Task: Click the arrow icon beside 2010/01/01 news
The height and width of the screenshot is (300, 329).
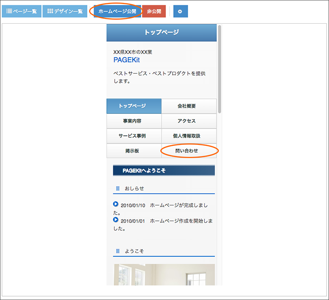Action: pyautogui.click(x=116, y=220)
